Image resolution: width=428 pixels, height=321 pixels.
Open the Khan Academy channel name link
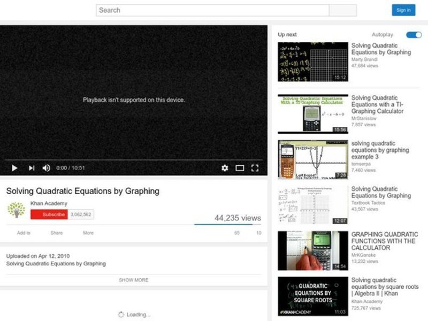click(49, 203)
